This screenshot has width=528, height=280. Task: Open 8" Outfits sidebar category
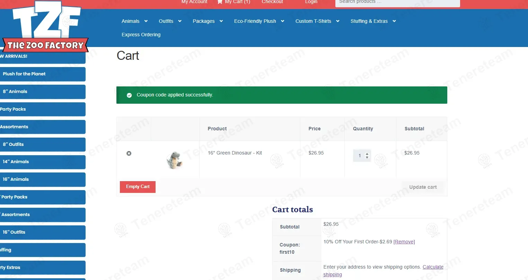coord(43,144)
